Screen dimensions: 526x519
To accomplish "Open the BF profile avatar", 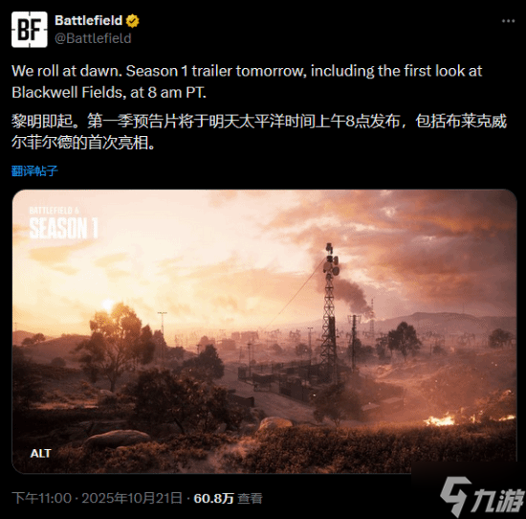I will click(x=30, y=30).
